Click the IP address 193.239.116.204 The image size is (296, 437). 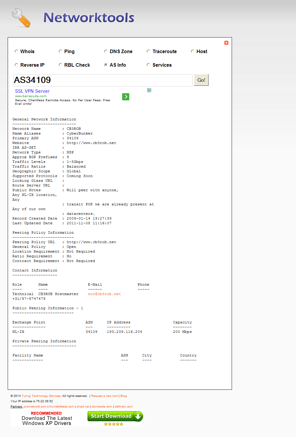(x=125, y=332)
